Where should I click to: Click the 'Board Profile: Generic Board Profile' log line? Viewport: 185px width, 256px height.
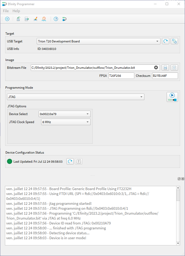tap(69, 189)
